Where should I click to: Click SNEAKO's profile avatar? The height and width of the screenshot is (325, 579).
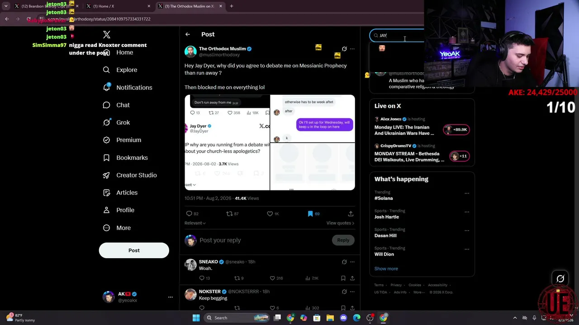tap(190, 265)
